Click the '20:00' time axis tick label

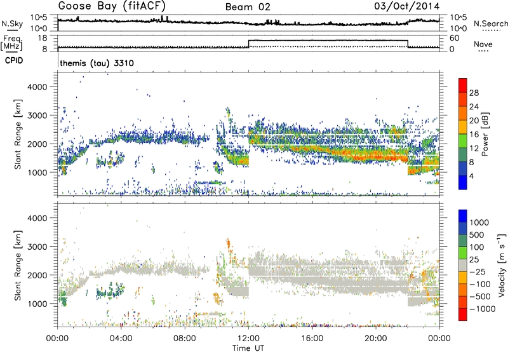point(376,339)
